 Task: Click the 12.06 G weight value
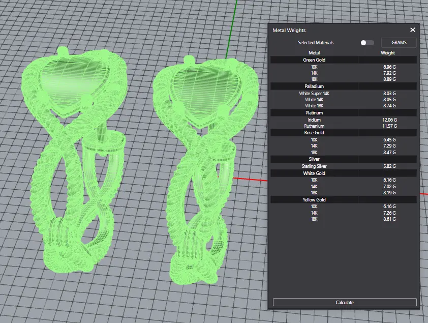[x=389, y=120]
